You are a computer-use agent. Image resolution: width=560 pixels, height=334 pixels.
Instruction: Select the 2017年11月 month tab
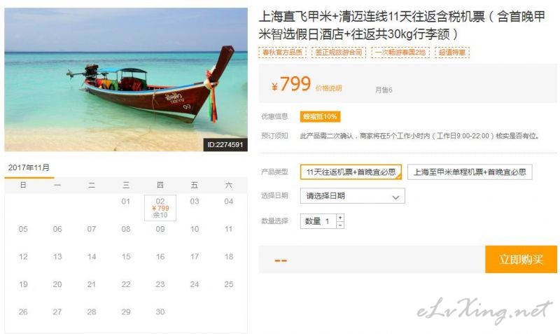tap(29, 168)
